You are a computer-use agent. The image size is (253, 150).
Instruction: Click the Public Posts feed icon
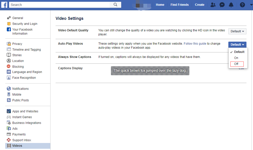click(9, 100)
